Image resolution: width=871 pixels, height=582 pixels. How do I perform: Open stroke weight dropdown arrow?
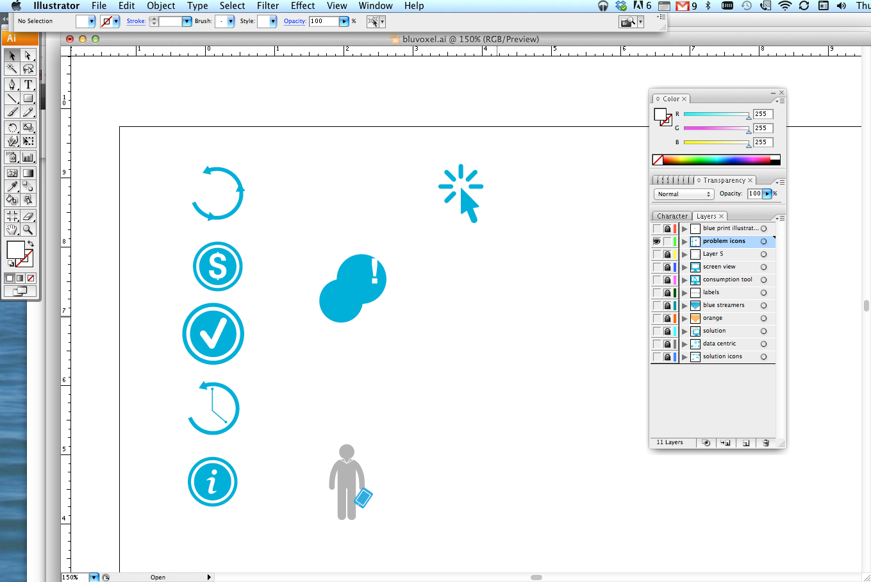coord(187,21)
